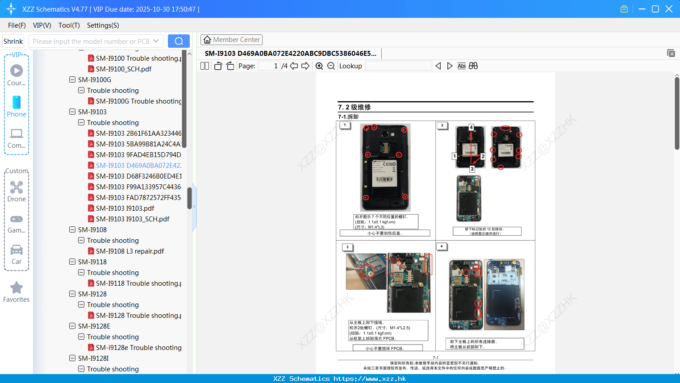This screenshot has height=383, width=680.
Task: Collapse the SM-I9100G tree node
Action: point(72,79)
